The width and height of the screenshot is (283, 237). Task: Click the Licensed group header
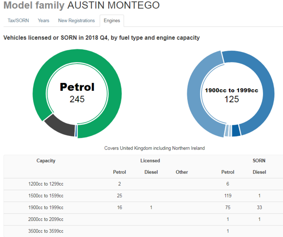point(150,161)
